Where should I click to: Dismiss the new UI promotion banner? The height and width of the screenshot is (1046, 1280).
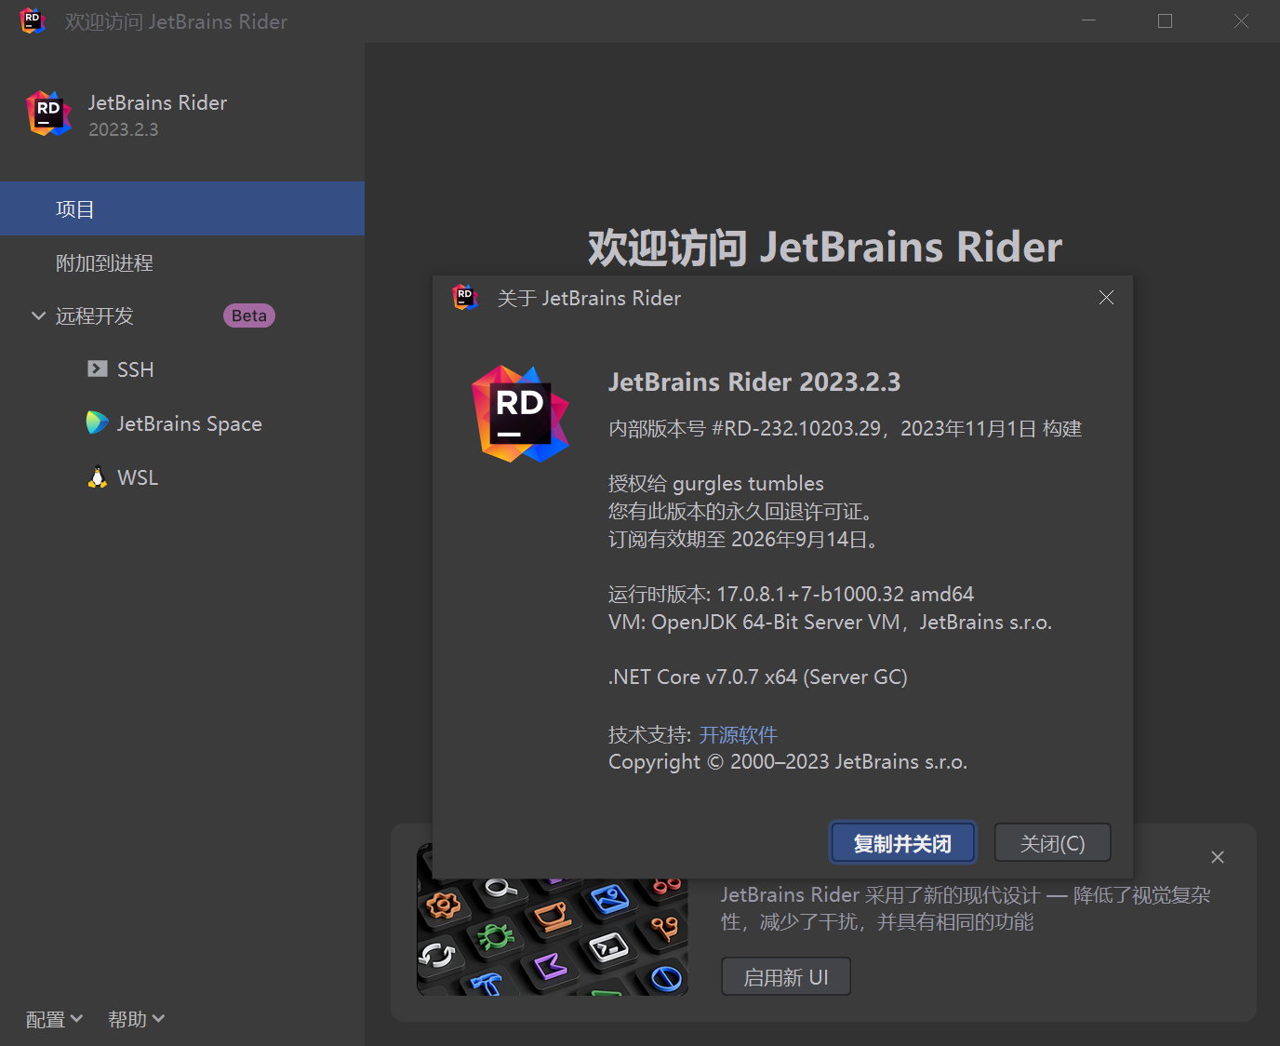click(1218, 857)
